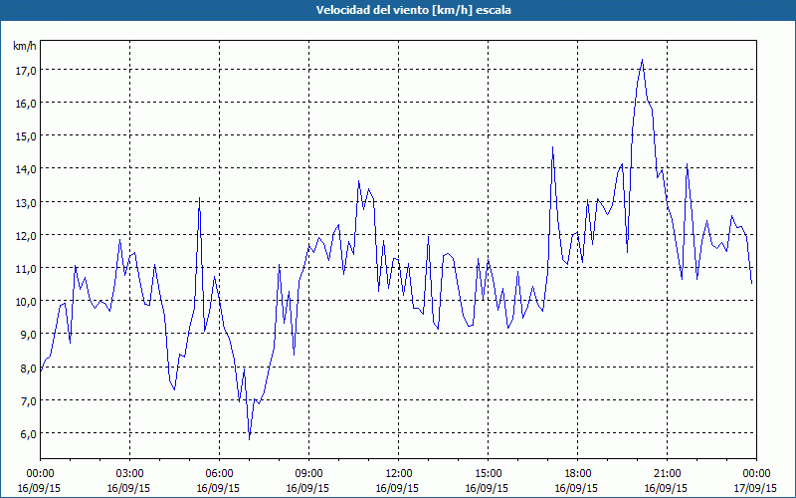Click the 18:00 time axis label
This screenshot has width=796, height=498.
[578, 474]
